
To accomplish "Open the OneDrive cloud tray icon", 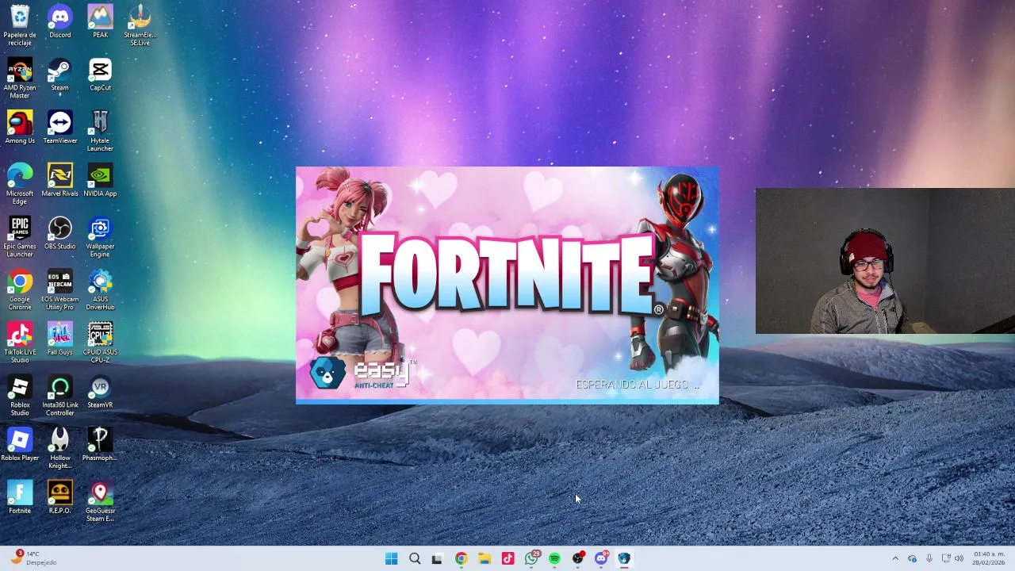I will click(912, 558).
